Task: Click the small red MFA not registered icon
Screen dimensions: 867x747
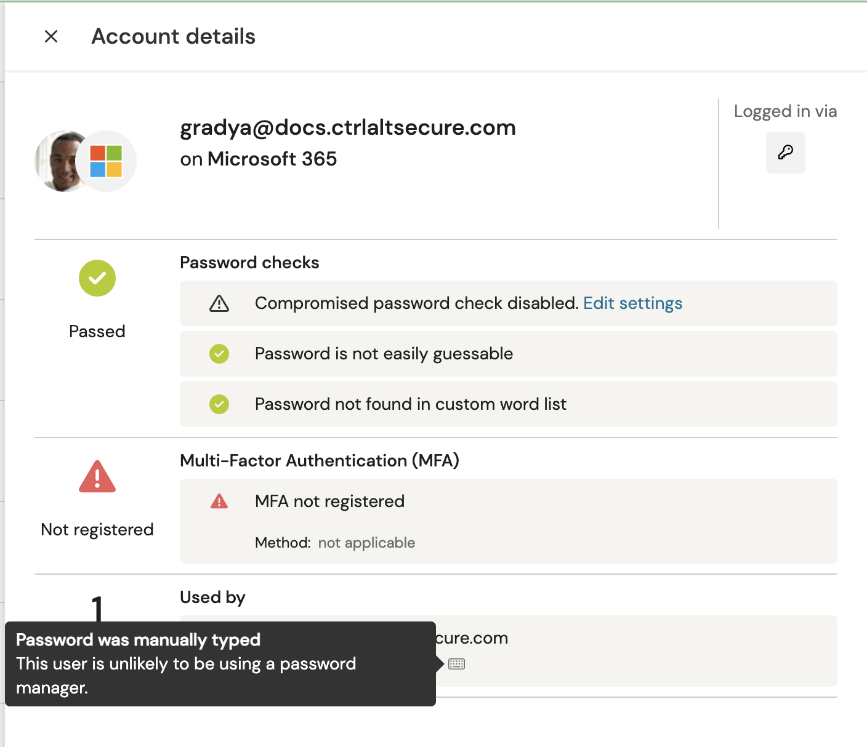Action: click(x=219, y=501)
